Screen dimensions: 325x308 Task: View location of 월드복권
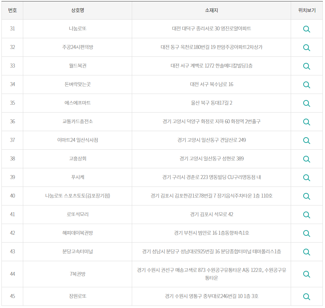point(306,66)
